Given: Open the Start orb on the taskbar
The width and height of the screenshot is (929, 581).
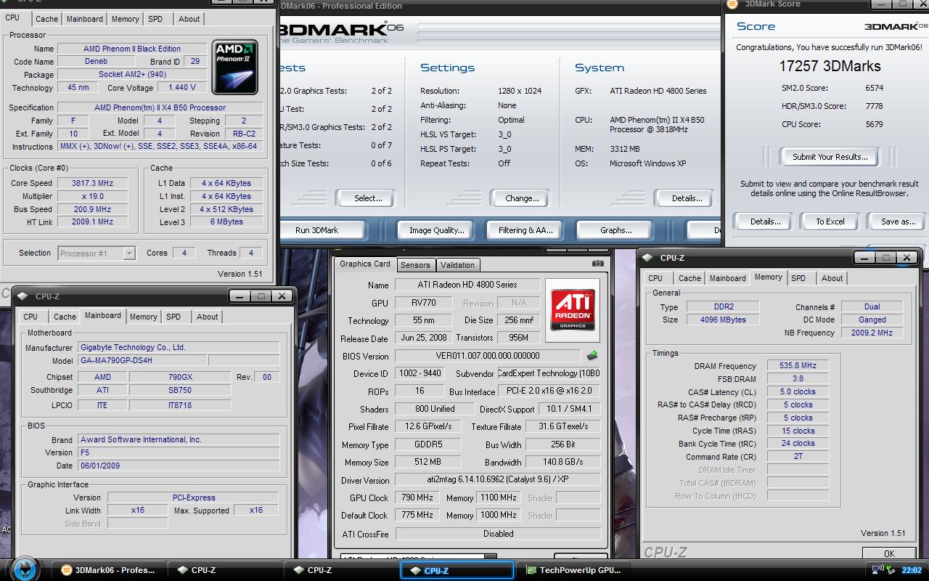Looking at the screenshot, I should (25, 568).
